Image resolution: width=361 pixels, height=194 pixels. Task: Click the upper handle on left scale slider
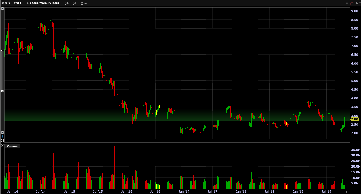pos(2,50)
